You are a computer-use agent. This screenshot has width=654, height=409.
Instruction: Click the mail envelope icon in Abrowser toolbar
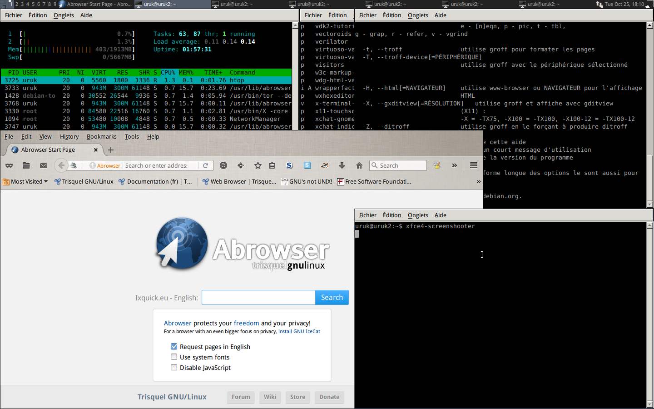pyautogui.click(x=44, y=165)
